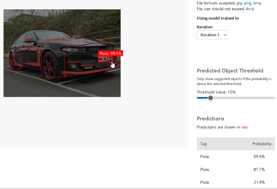
Task: Click the red word in predictions note
Action: coord(244,127)
